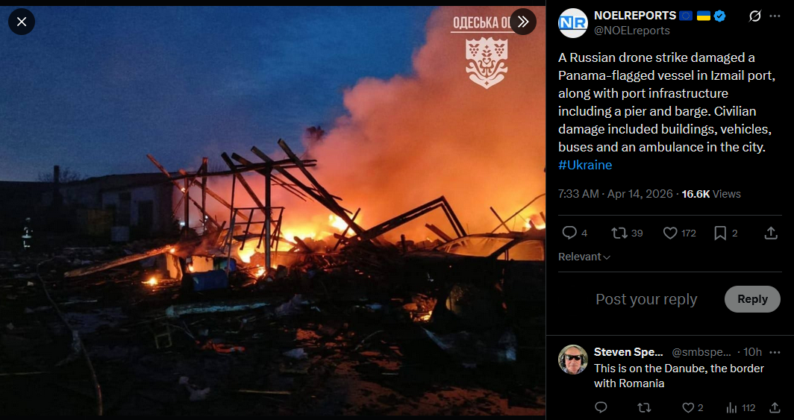Open Steven's reply three-dot menu
Viewport: 794px width, 420px height.
(x=775, y=352)
